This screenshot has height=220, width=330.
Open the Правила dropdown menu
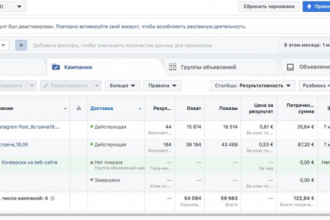tap(162, 86)
